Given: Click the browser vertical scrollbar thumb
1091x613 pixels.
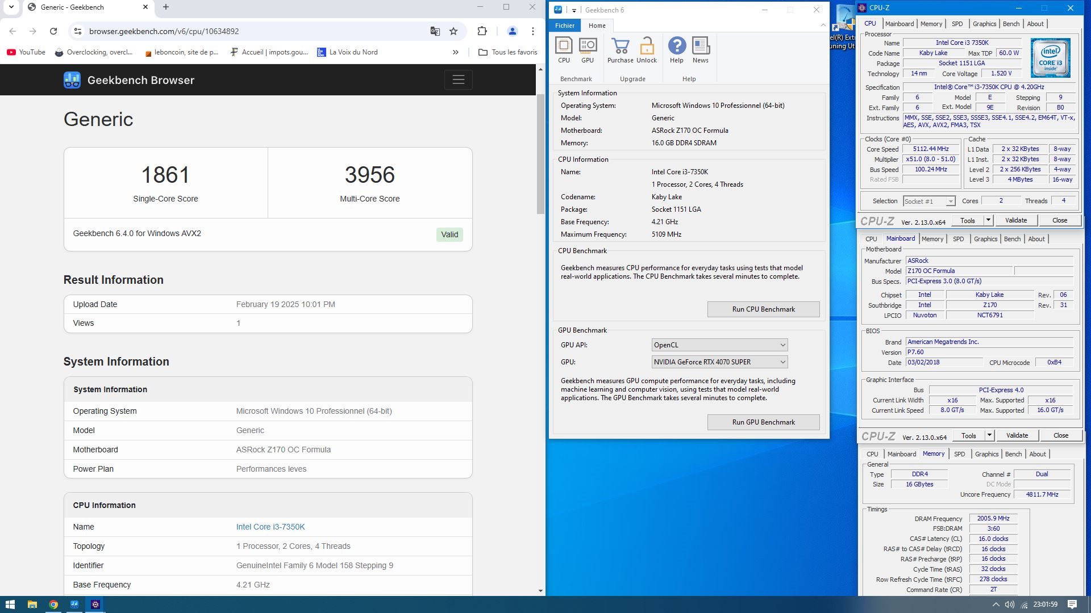Looking at the screenshot, I should coord(540,154).
